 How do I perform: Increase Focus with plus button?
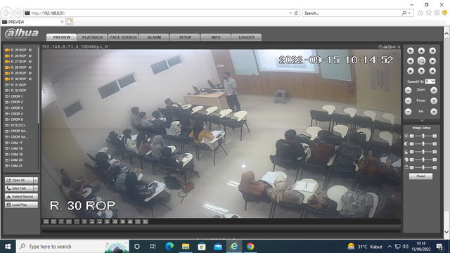(x=434, y=101)
